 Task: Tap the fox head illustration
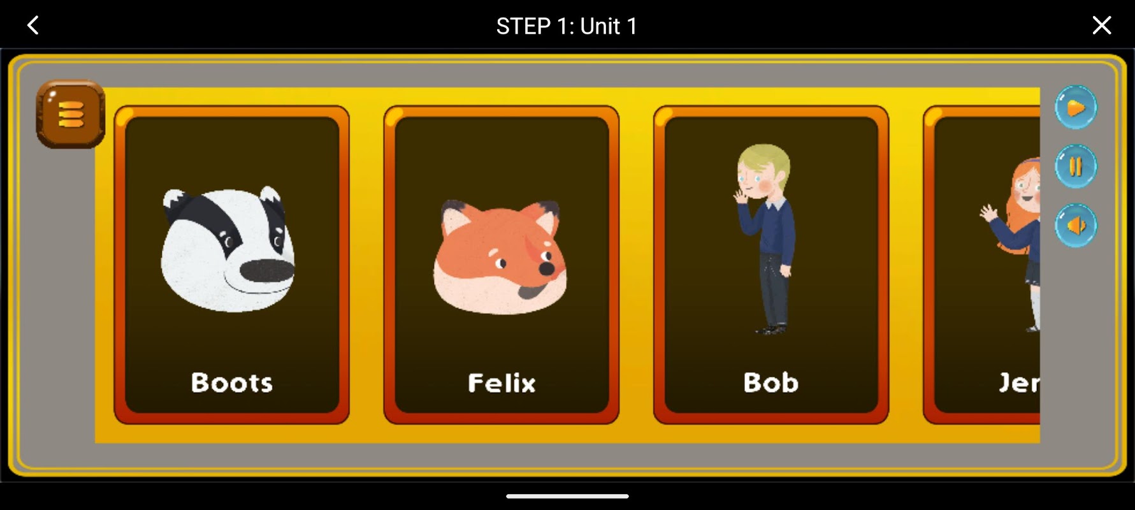coord(500,257)
